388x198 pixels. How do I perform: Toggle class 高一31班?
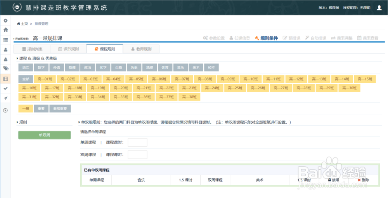[29, 97]
